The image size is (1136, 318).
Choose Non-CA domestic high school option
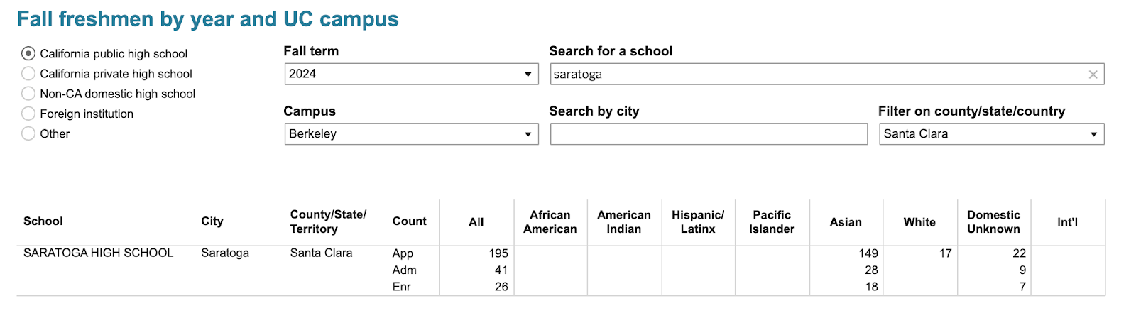coord(28,94)
